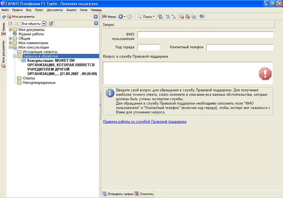Increase font size with larger A icon

point(168,17)
